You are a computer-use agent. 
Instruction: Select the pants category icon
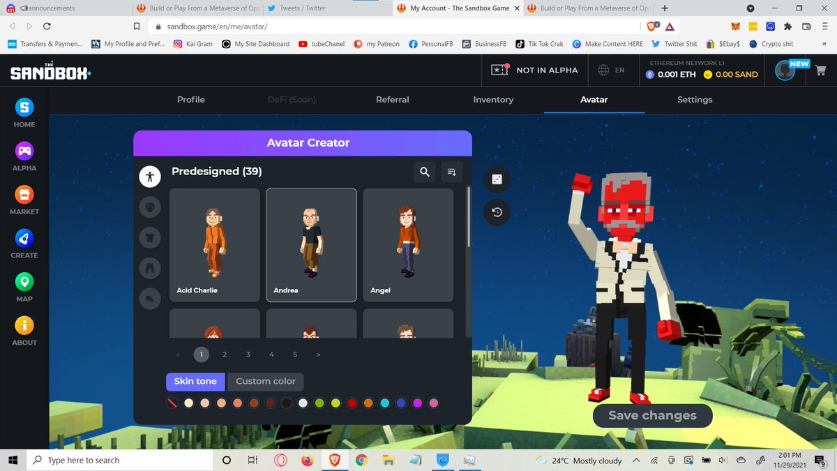(150, 268)
